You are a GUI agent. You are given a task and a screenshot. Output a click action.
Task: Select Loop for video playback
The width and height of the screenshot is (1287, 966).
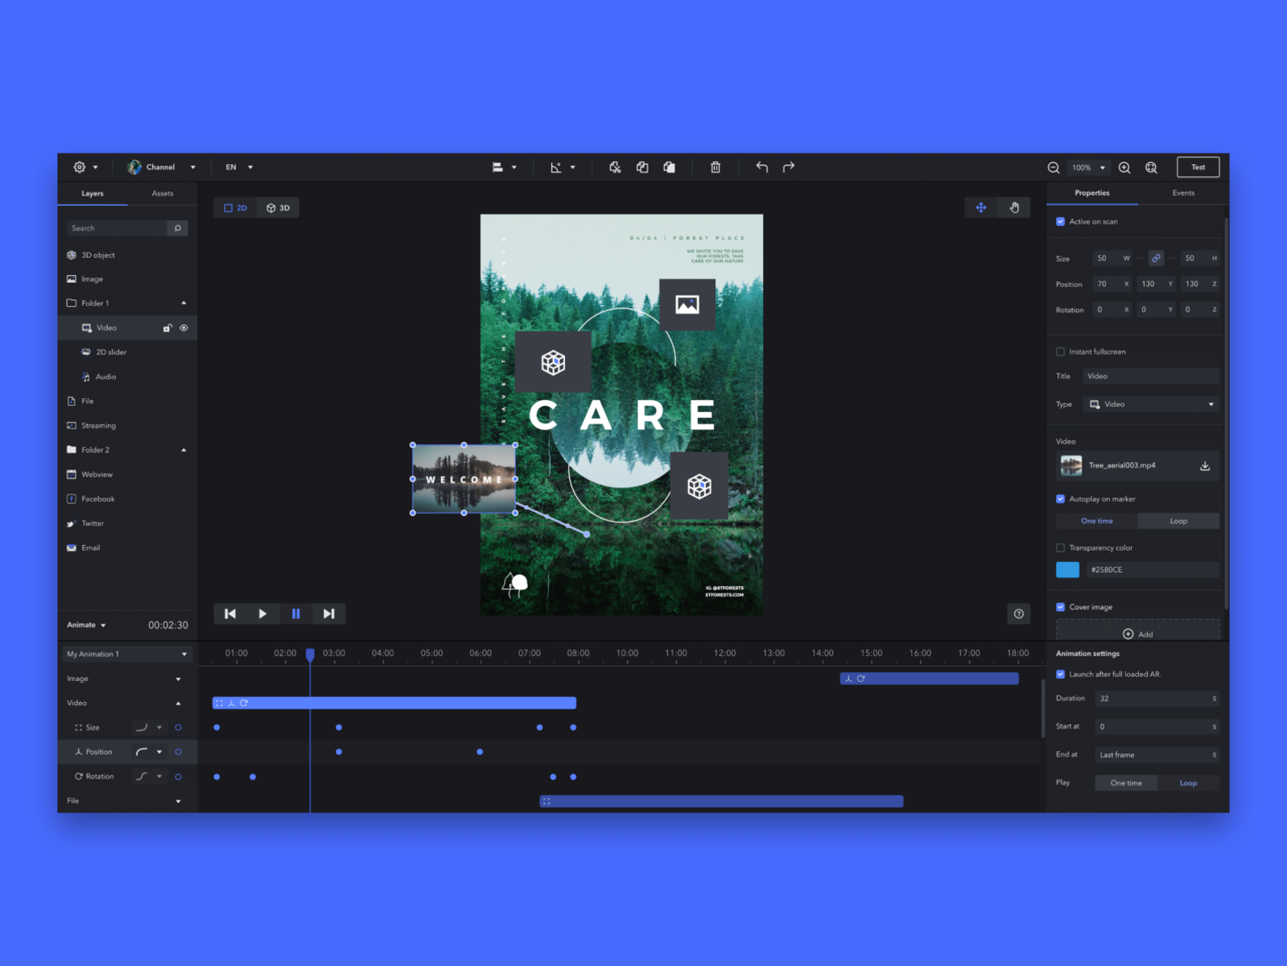pos(1179,522)
